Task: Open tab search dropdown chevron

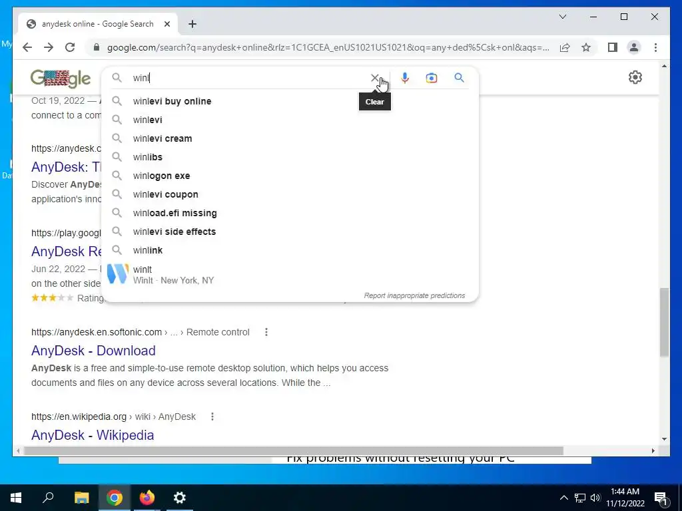Action: [x=563, y=17]
